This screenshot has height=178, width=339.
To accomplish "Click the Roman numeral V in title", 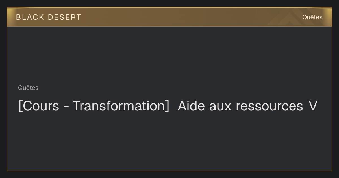I will click(x=313, y=106).
